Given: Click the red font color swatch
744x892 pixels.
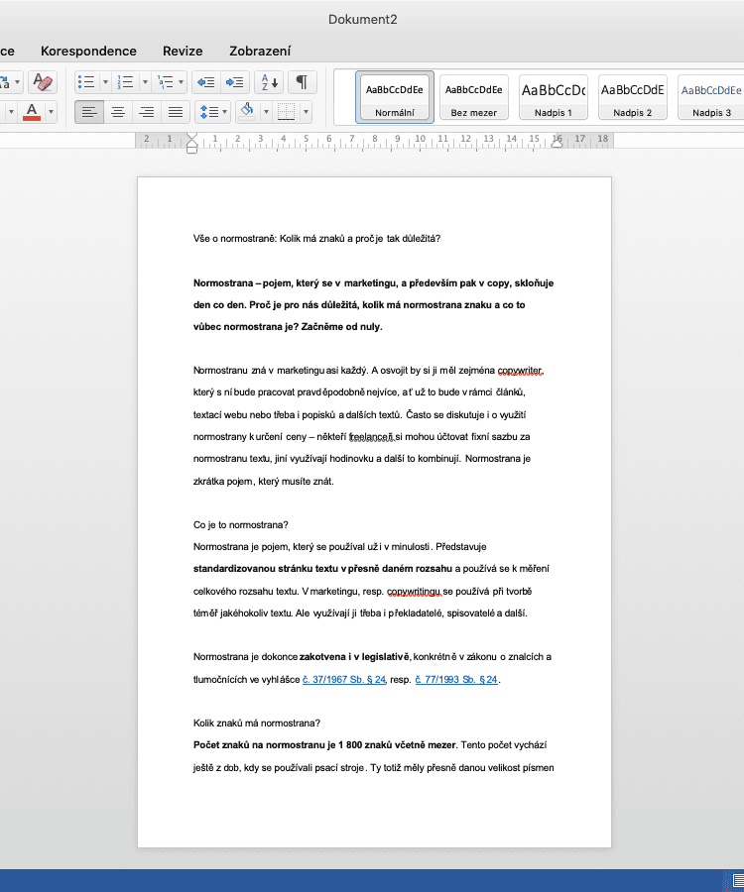Looking at the screenshot, I should pyautogui.click(x=32, y=111).
